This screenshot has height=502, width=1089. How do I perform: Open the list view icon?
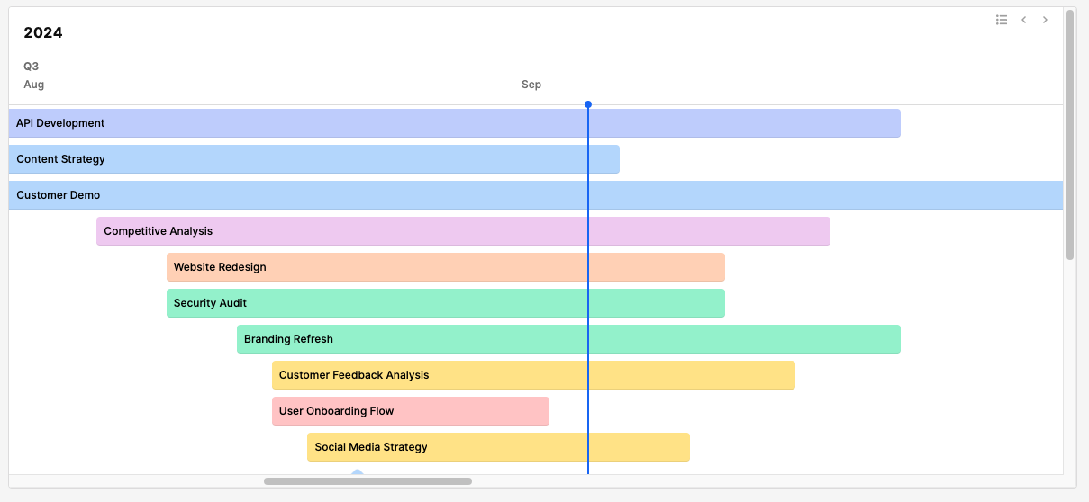click(x=1002, y=20)
